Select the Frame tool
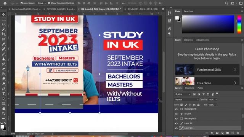 tap(3, 39)
